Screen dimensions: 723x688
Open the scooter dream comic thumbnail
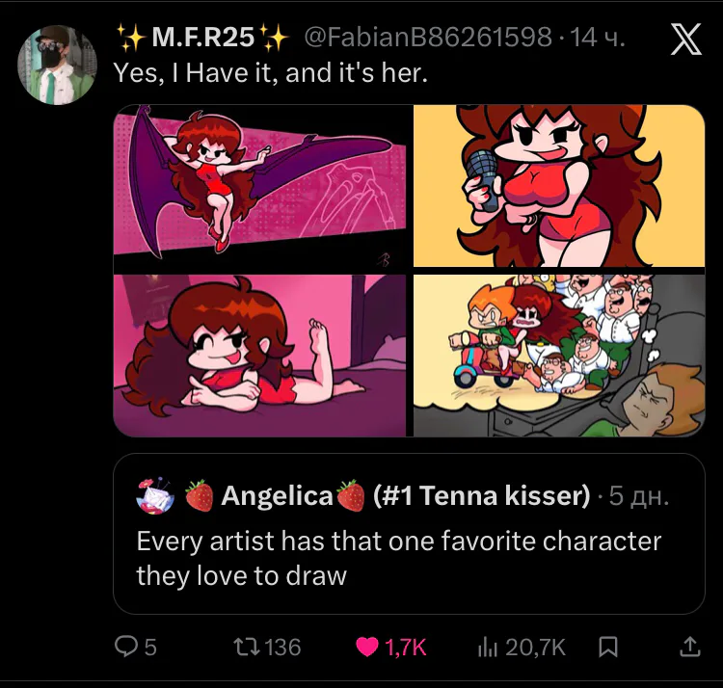[x=559, y=356]
